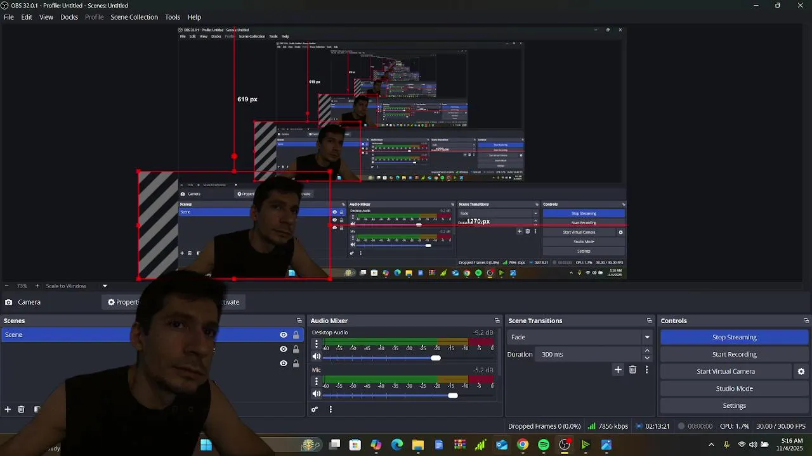Open the Docks menu
Image resolution: width=812 pixels, height=456 pixels.
pos(69,17)
